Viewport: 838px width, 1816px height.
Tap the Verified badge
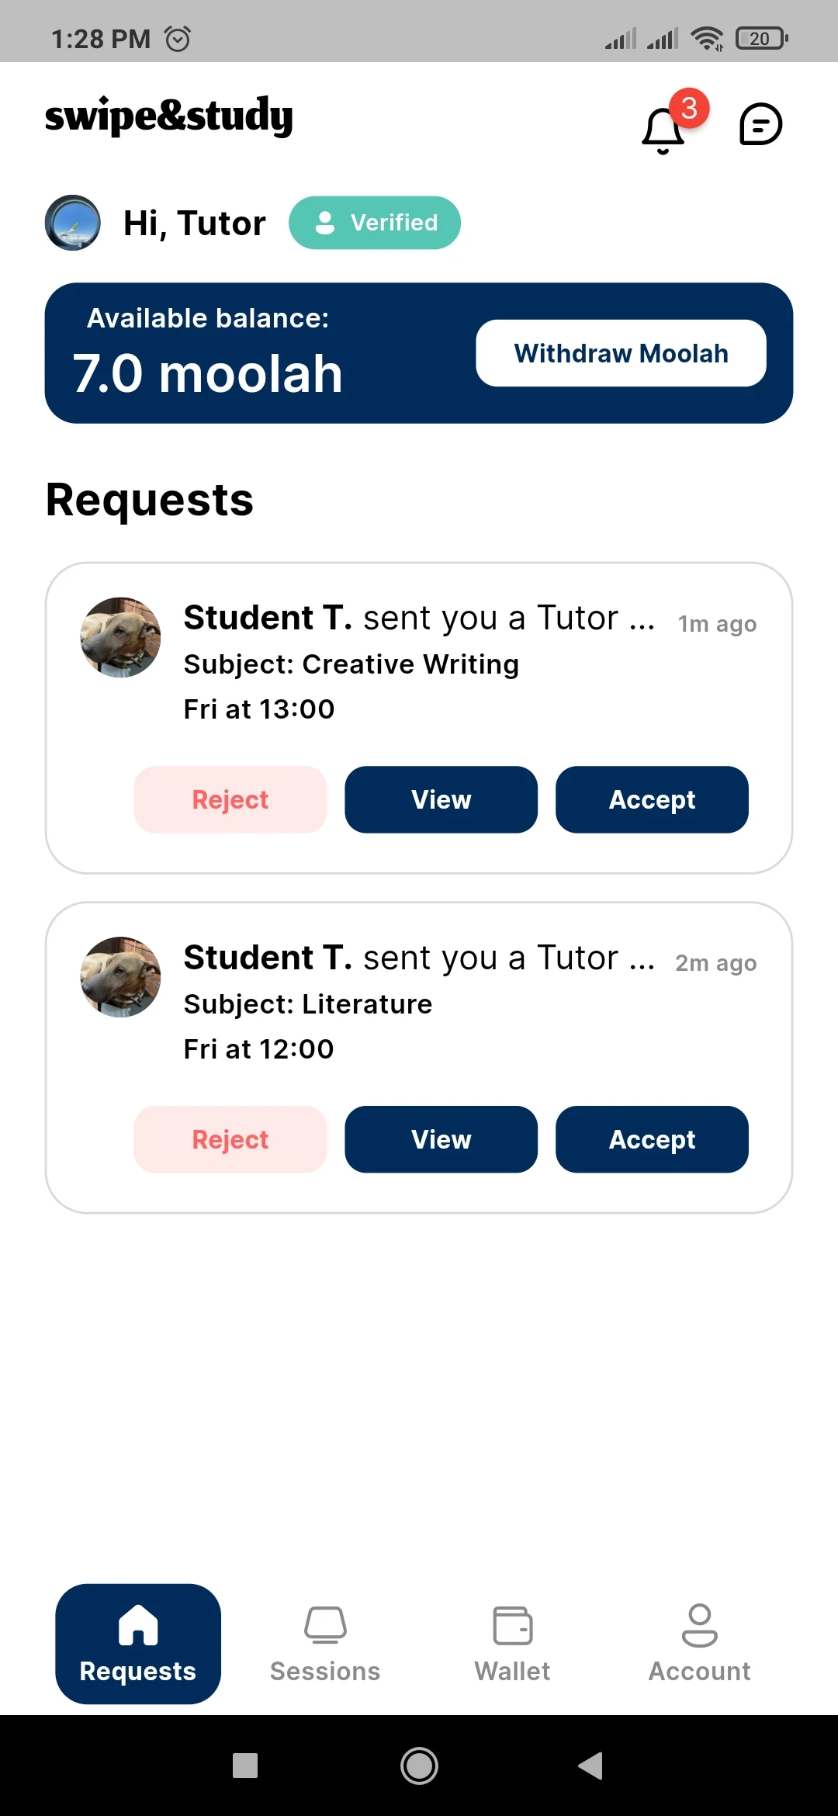coord(375,223)
